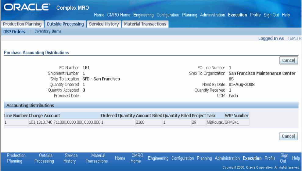Click charge account 101.1310.740.711000 cell

(65, 122)
